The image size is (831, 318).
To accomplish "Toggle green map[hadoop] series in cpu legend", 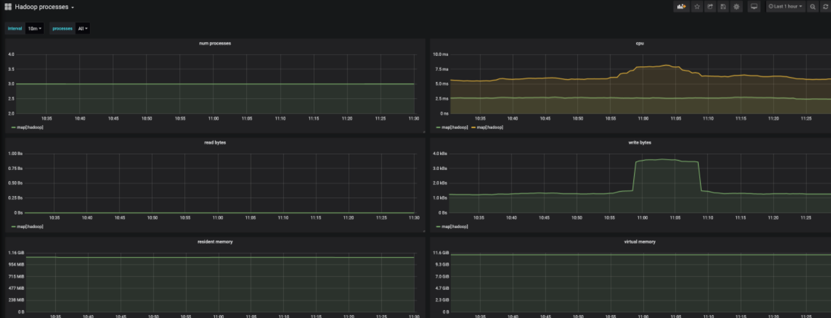I will tap(455, 127).
